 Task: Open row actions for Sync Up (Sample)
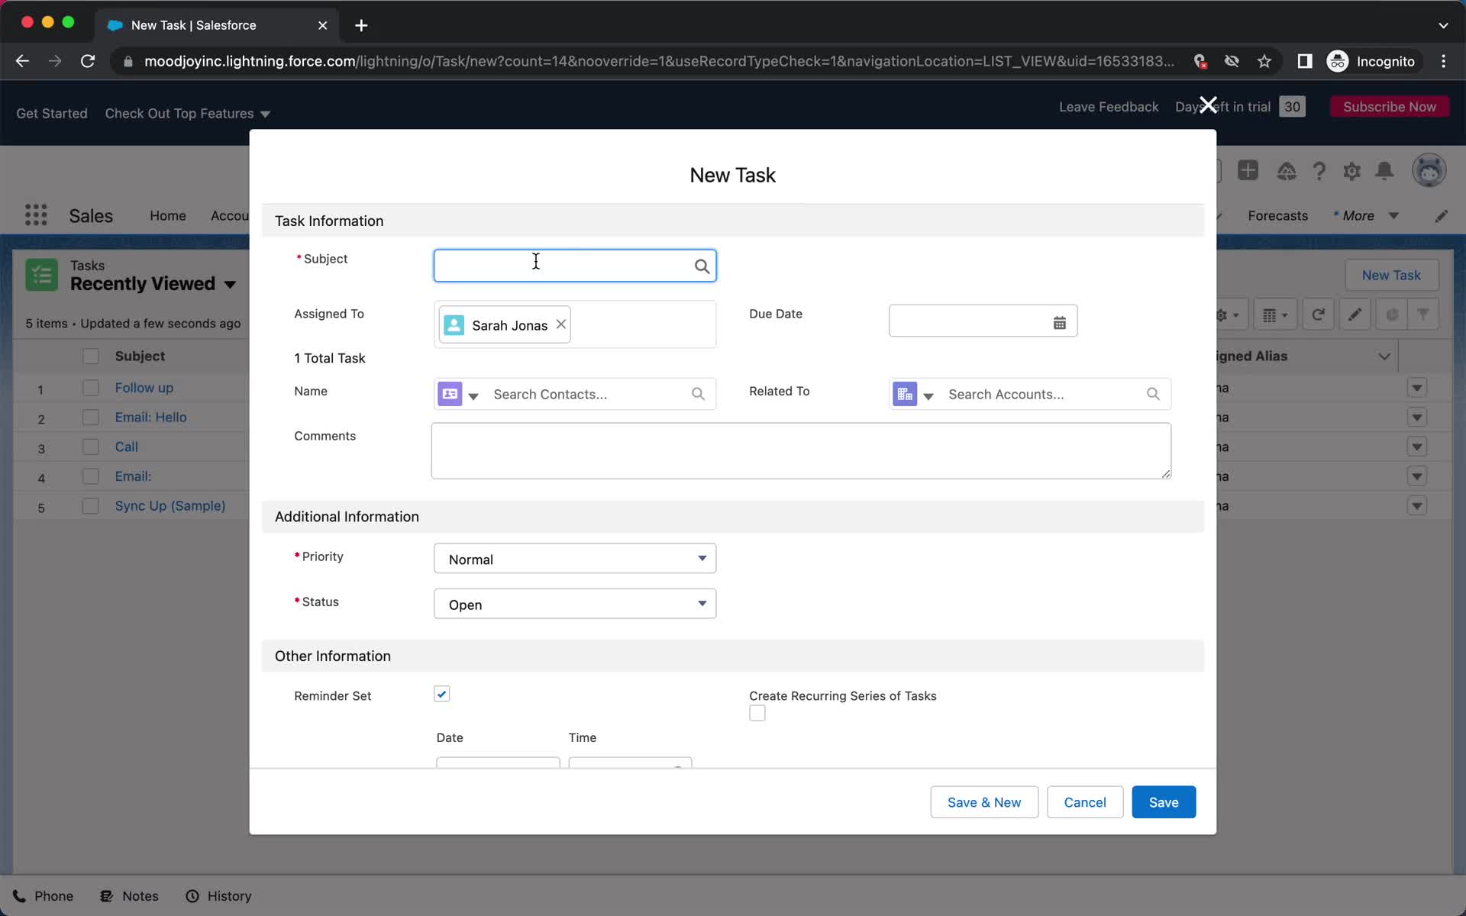(x=1417, y=506)
